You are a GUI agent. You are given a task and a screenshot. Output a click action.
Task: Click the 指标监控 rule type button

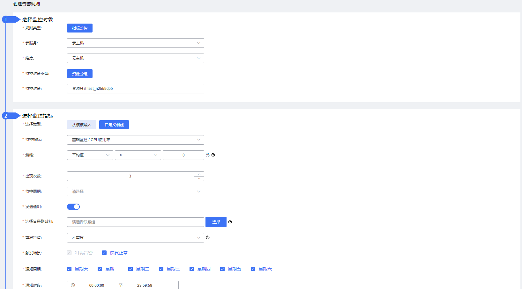click(x=80, y=28)
